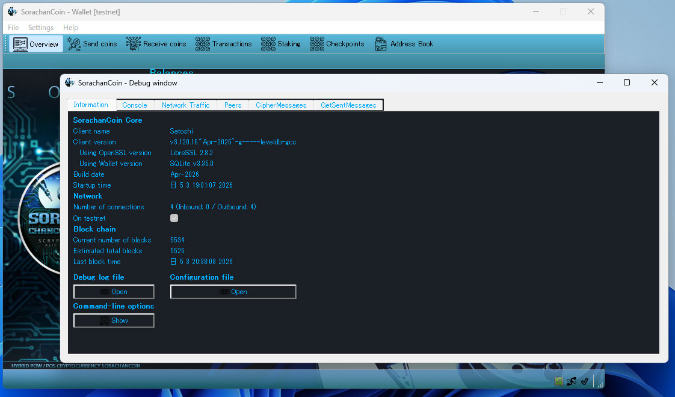Open the GetSentMessages tab
This screenshot has height=397, width=675.
click(348, 105)
